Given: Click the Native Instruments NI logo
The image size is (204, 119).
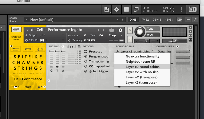Looking at the screenshot, I should (193, 9).
